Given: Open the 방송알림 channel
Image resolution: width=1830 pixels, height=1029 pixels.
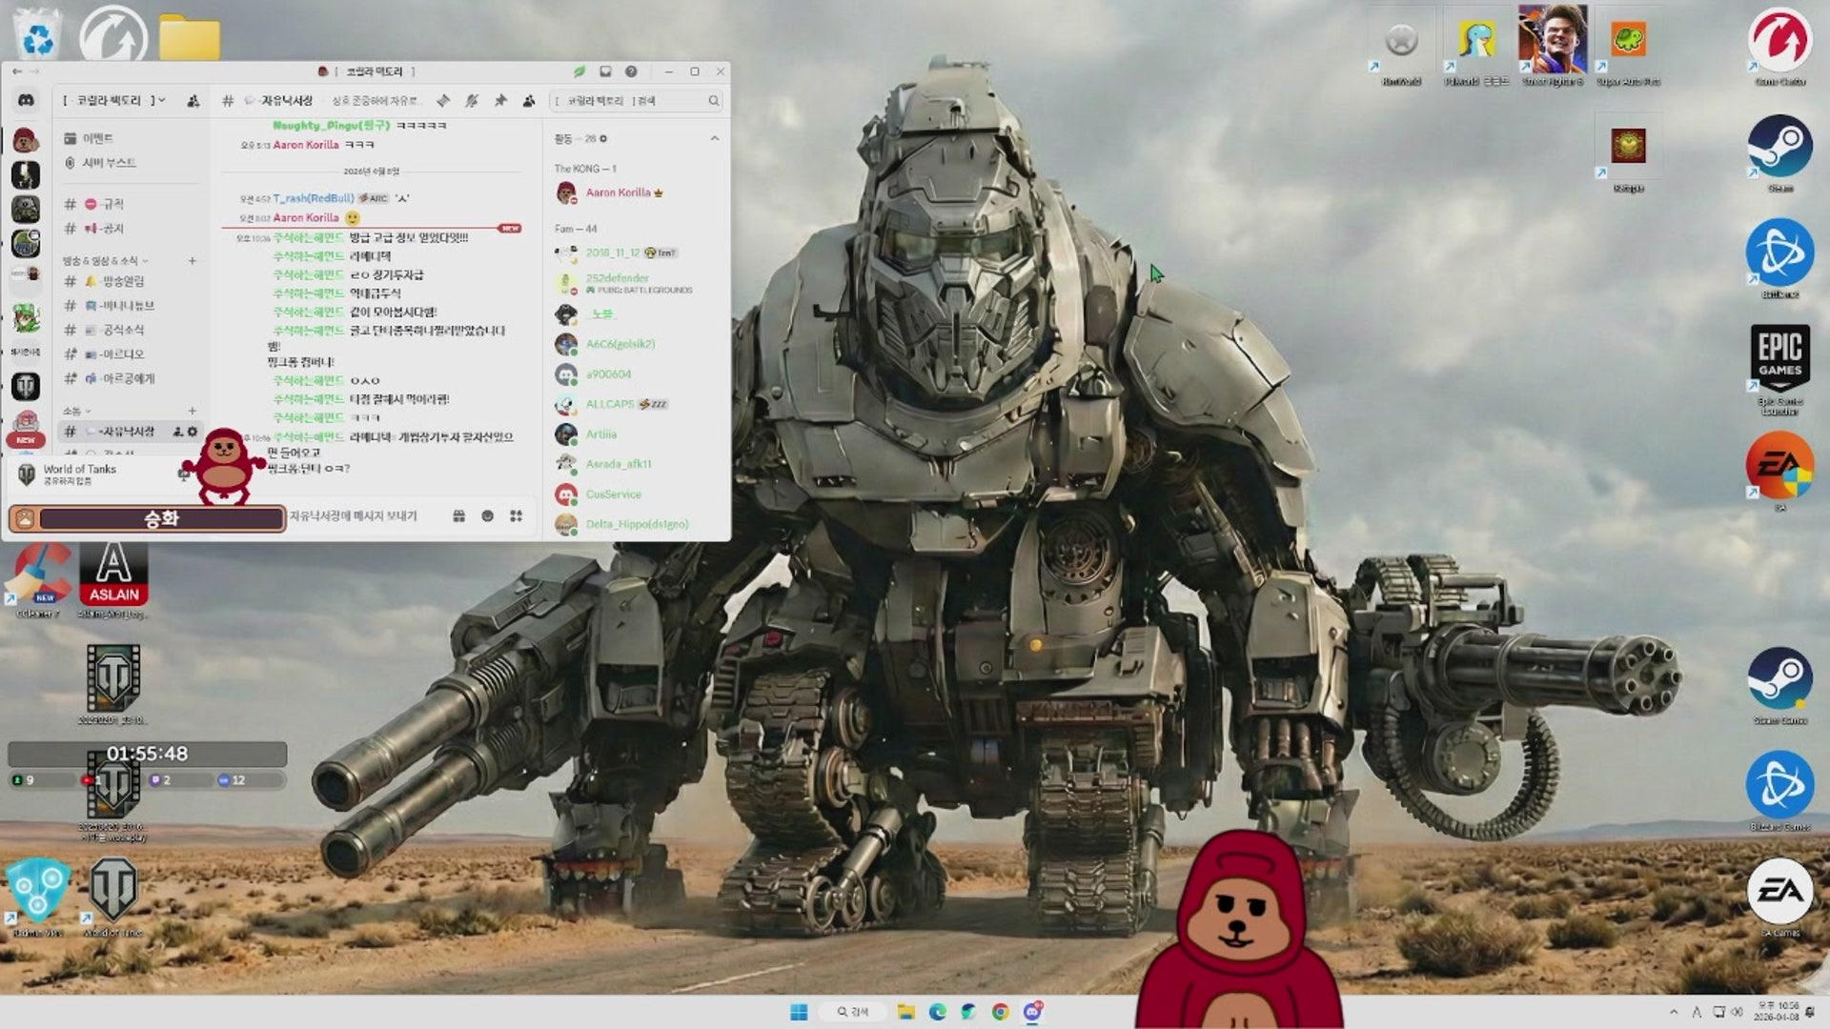Looking at the screenshot, I should [122, 281].
